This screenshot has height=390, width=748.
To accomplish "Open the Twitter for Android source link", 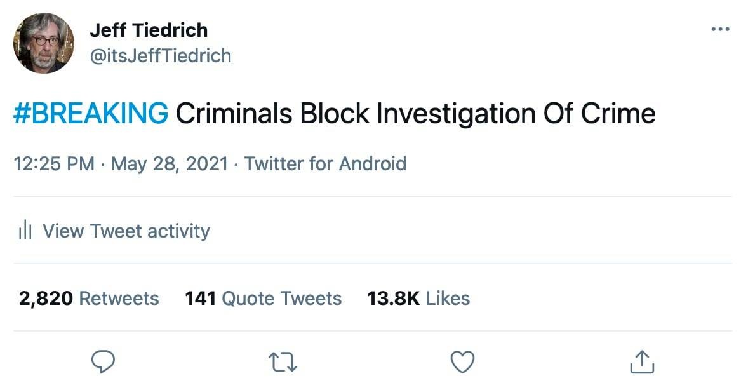I will (325, 164).
